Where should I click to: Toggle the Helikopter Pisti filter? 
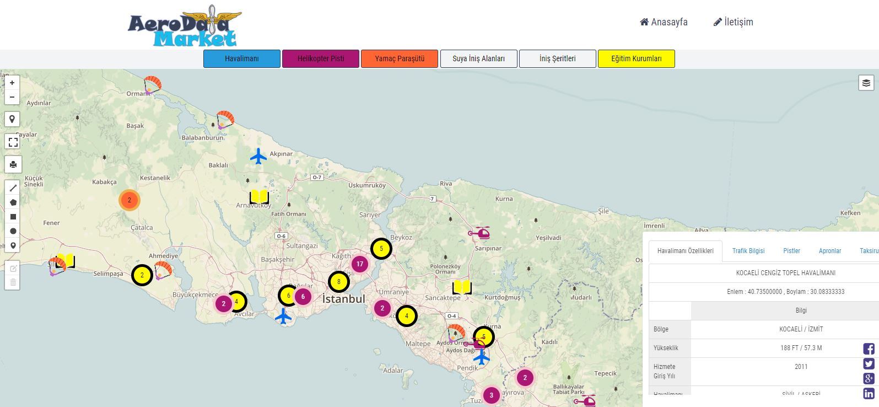pos(321,58)
